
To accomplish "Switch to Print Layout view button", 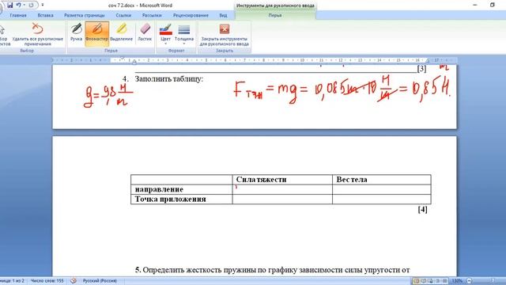I will pos(417,281).
